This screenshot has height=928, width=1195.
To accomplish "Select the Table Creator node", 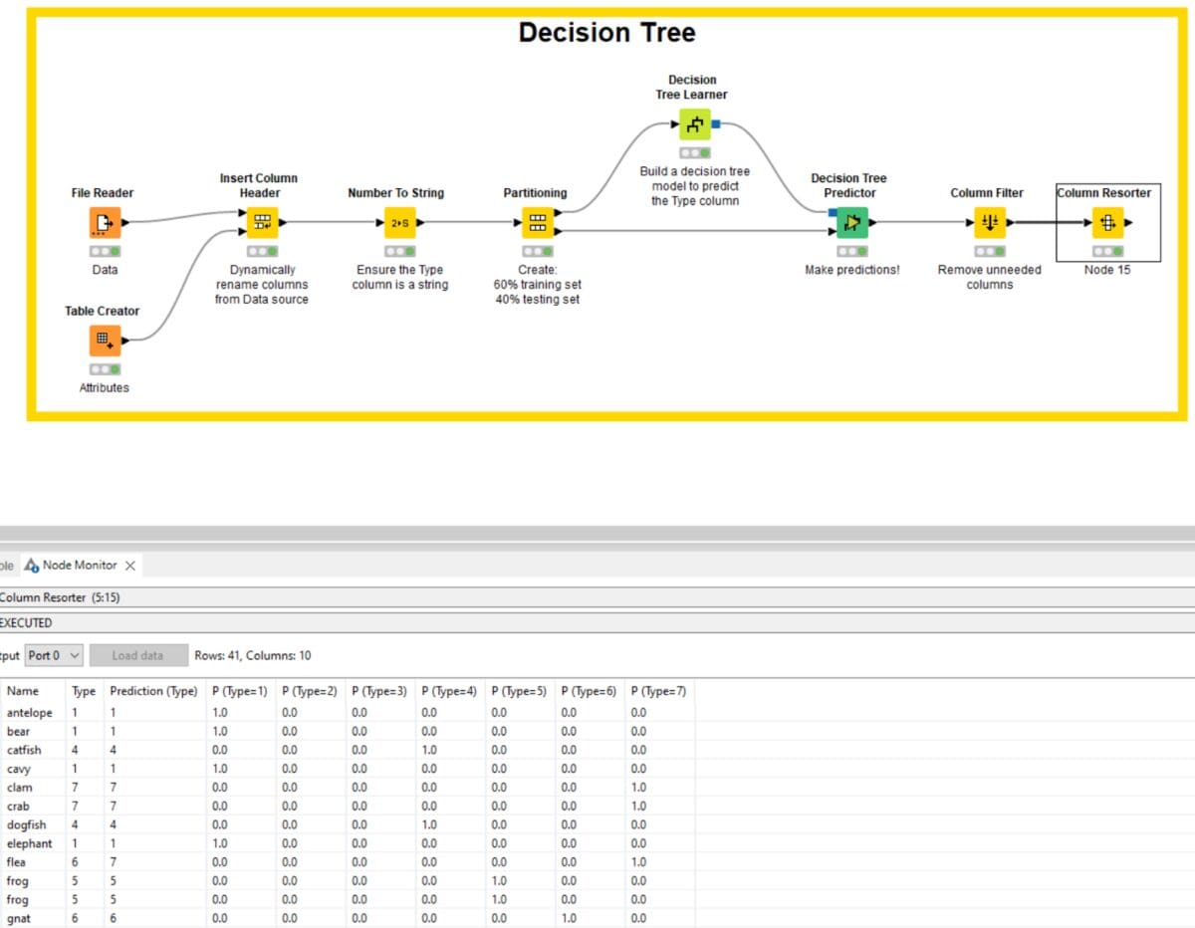I will [105, 339].
